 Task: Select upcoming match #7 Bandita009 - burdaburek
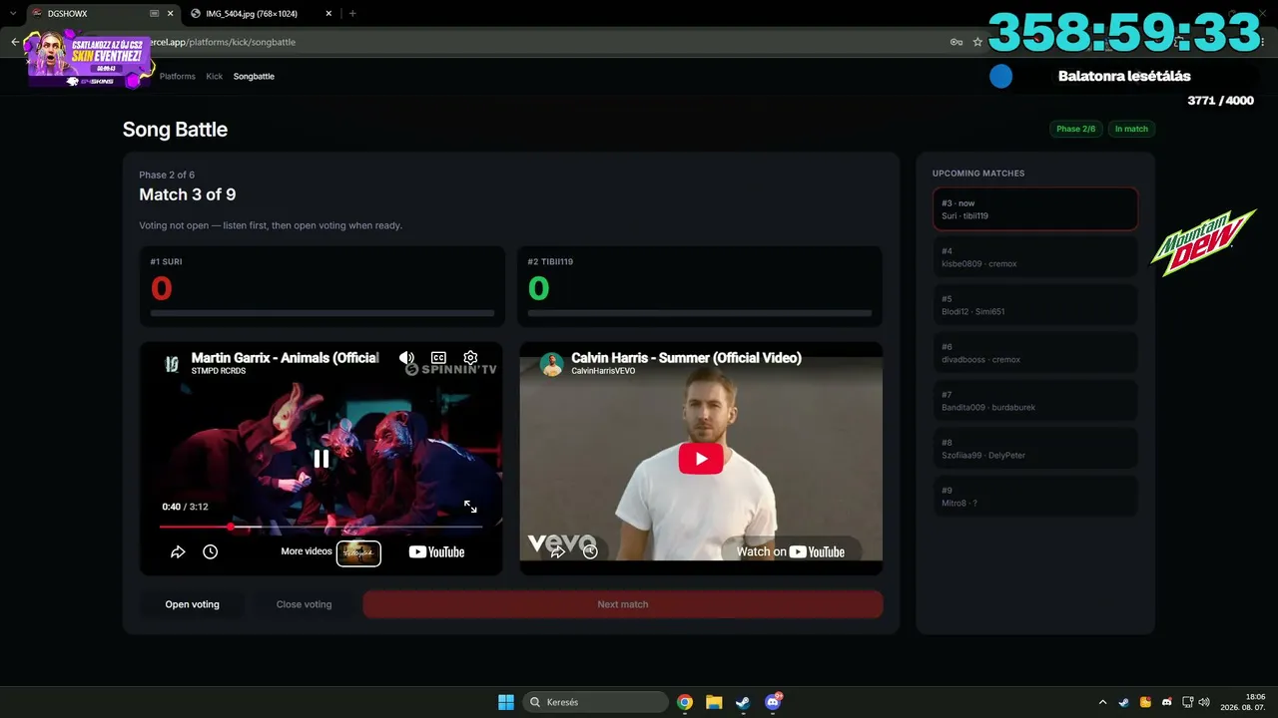click(x=1035, y=401)
